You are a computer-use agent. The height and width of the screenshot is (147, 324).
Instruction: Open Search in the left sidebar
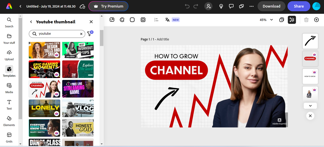(x=9, y=23)
